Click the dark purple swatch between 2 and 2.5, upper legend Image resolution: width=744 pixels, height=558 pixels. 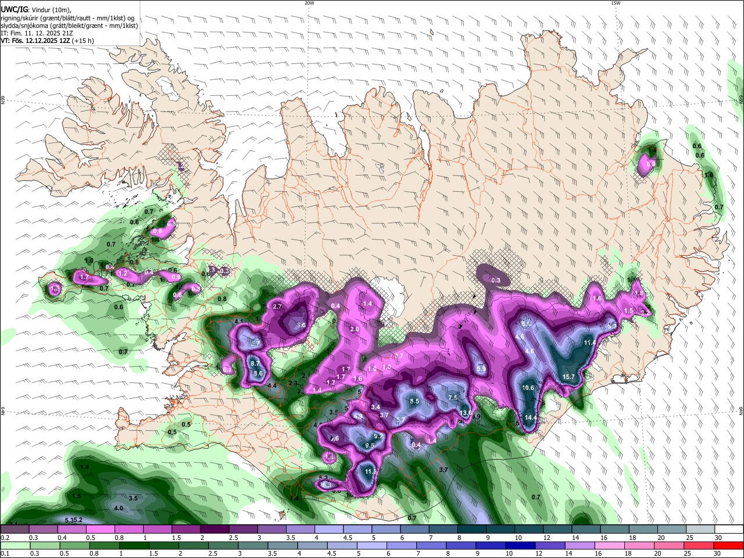(214, 529)
